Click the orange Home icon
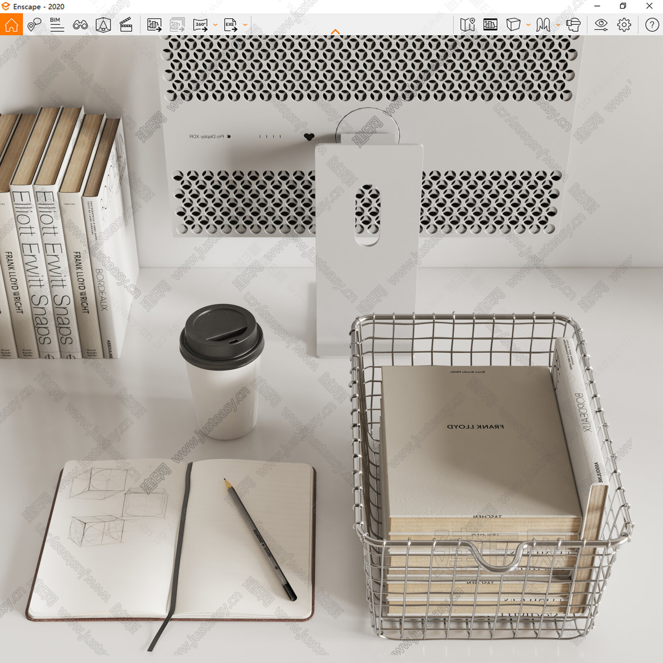 (x=11, y=24)
